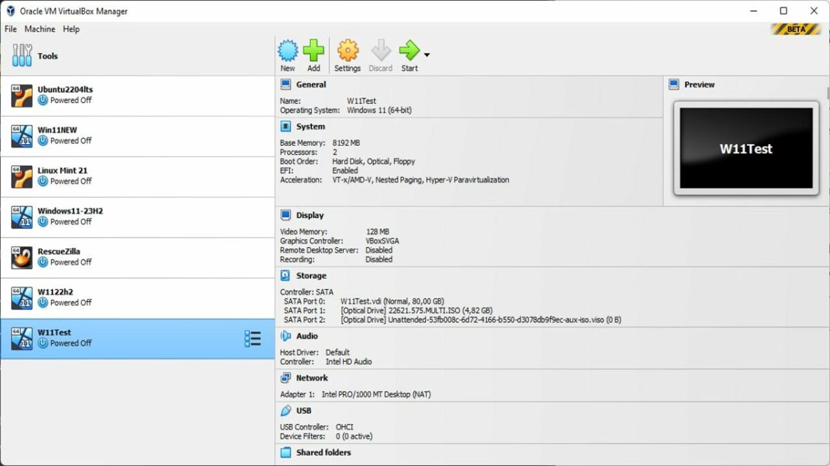Select the RescueZilla virtual machine
Screen dimensions: 830x466
pos(137,258)
